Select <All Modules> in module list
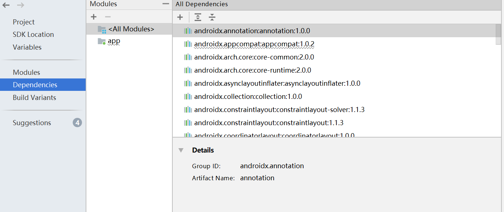 pos(129,29)
